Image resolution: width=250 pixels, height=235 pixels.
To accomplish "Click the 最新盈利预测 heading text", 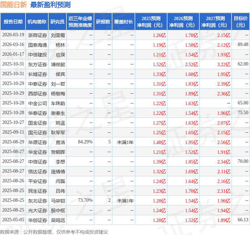I will pos(50,5).
